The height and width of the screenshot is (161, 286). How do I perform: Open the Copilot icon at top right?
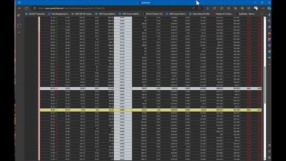[x=269, y=8]
